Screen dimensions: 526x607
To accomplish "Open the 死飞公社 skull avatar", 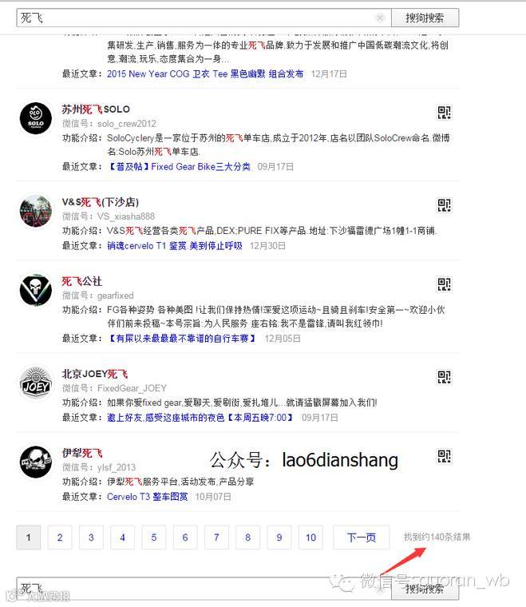I will coord(36,290).
